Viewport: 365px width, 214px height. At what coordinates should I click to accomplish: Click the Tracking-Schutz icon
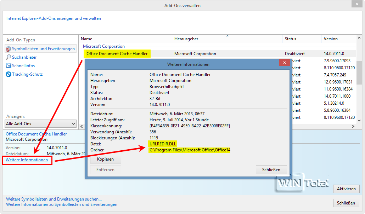9,74
